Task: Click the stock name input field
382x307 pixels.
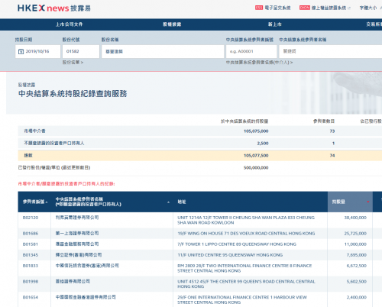Action: coord(163,51)
